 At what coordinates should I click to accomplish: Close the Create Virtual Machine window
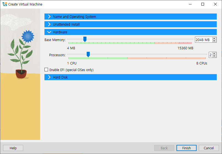click(x=215, y=4)
